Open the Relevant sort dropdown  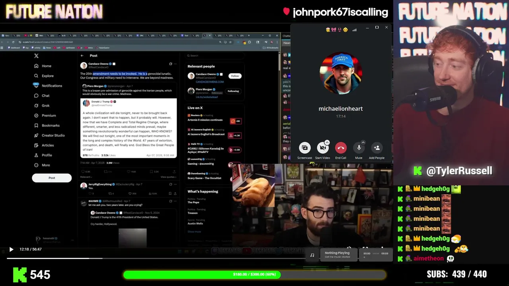pos(86,177)
